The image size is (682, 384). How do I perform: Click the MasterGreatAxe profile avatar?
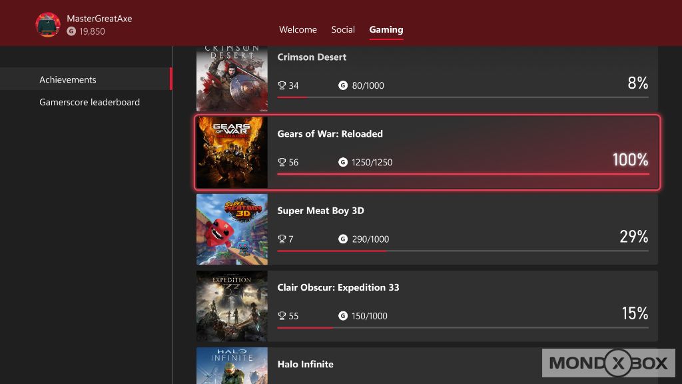pyautogui.click(x=48, y=25)
